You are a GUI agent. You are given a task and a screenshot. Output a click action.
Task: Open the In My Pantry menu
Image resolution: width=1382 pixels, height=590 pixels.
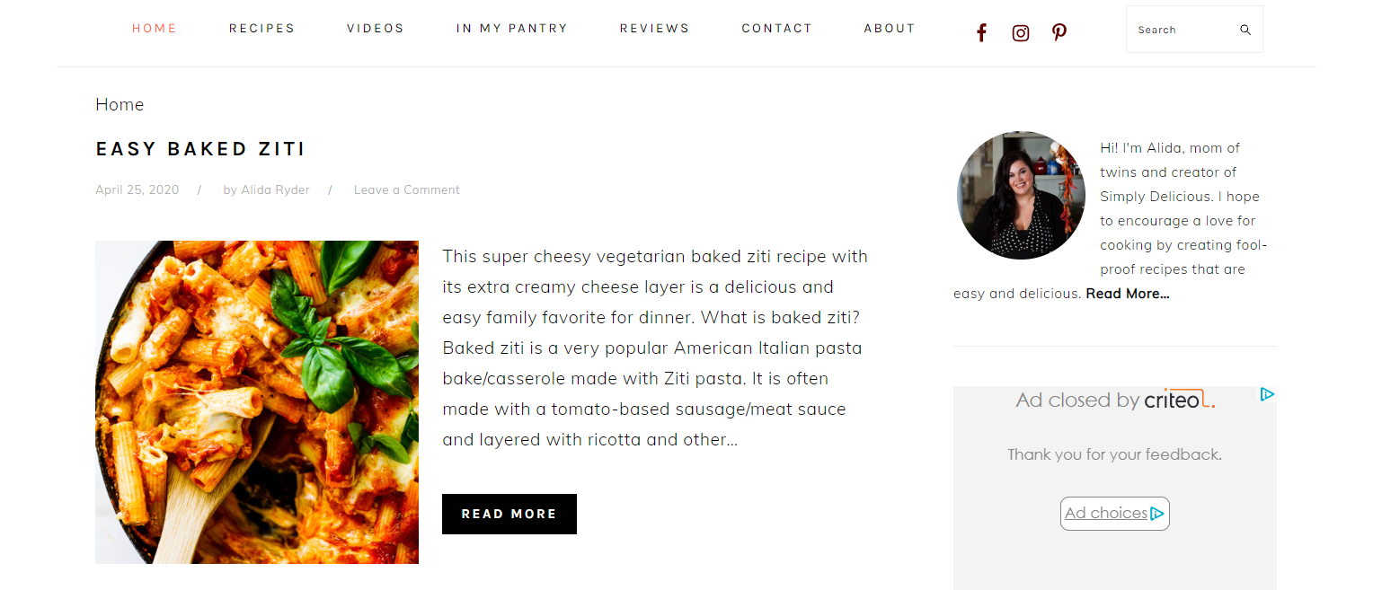pyautogui.click(x=512, y=28)
